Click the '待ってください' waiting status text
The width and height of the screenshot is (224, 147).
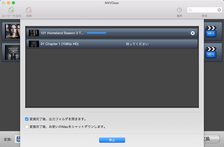click(x=137, y=44)
